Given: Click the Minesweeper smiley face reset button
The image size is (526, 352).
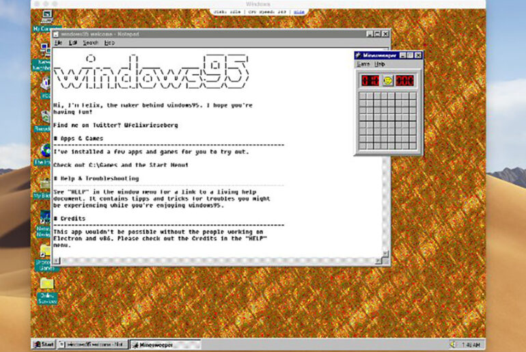Looking at the screenshot, I should (388, 81).
